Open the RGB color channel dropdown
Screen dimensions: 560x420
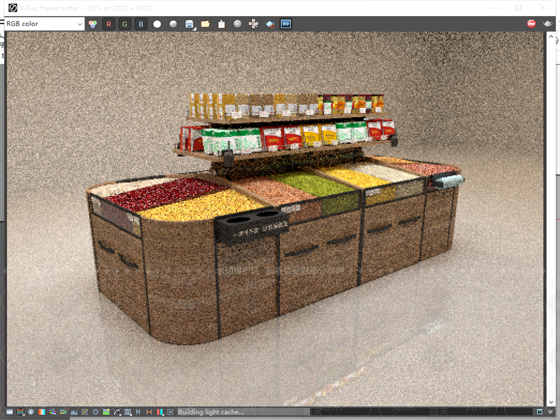click(x=44, y=24)
